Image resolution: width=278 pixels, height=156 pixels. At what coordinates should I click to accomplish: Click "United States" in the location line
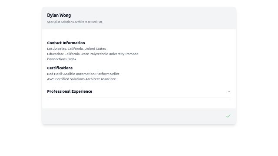(x=95, y=49)
